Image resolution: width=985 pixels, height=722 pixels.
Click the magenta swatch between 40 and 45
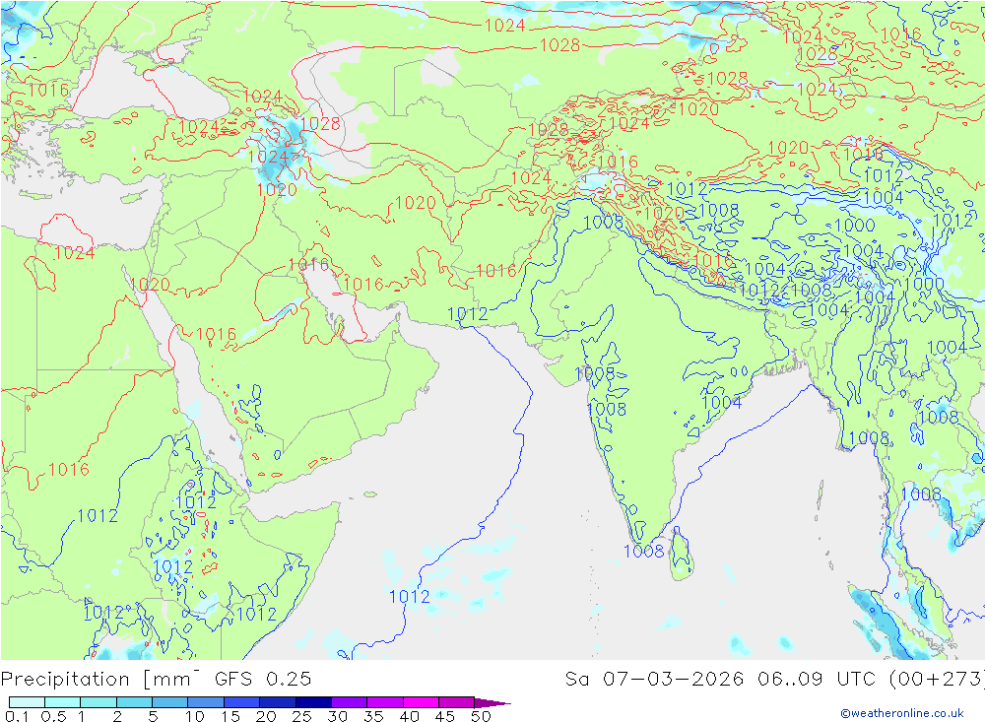[x=421, y=702]
